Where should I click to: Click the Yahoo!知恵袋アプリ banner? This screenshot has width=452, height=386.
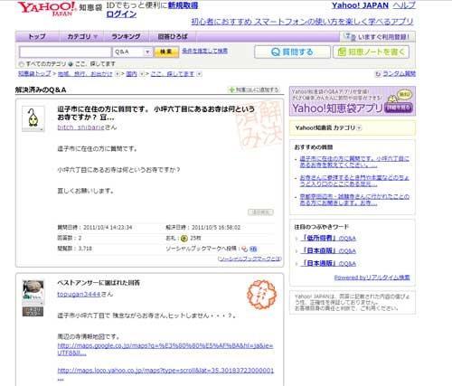[353, 101]
